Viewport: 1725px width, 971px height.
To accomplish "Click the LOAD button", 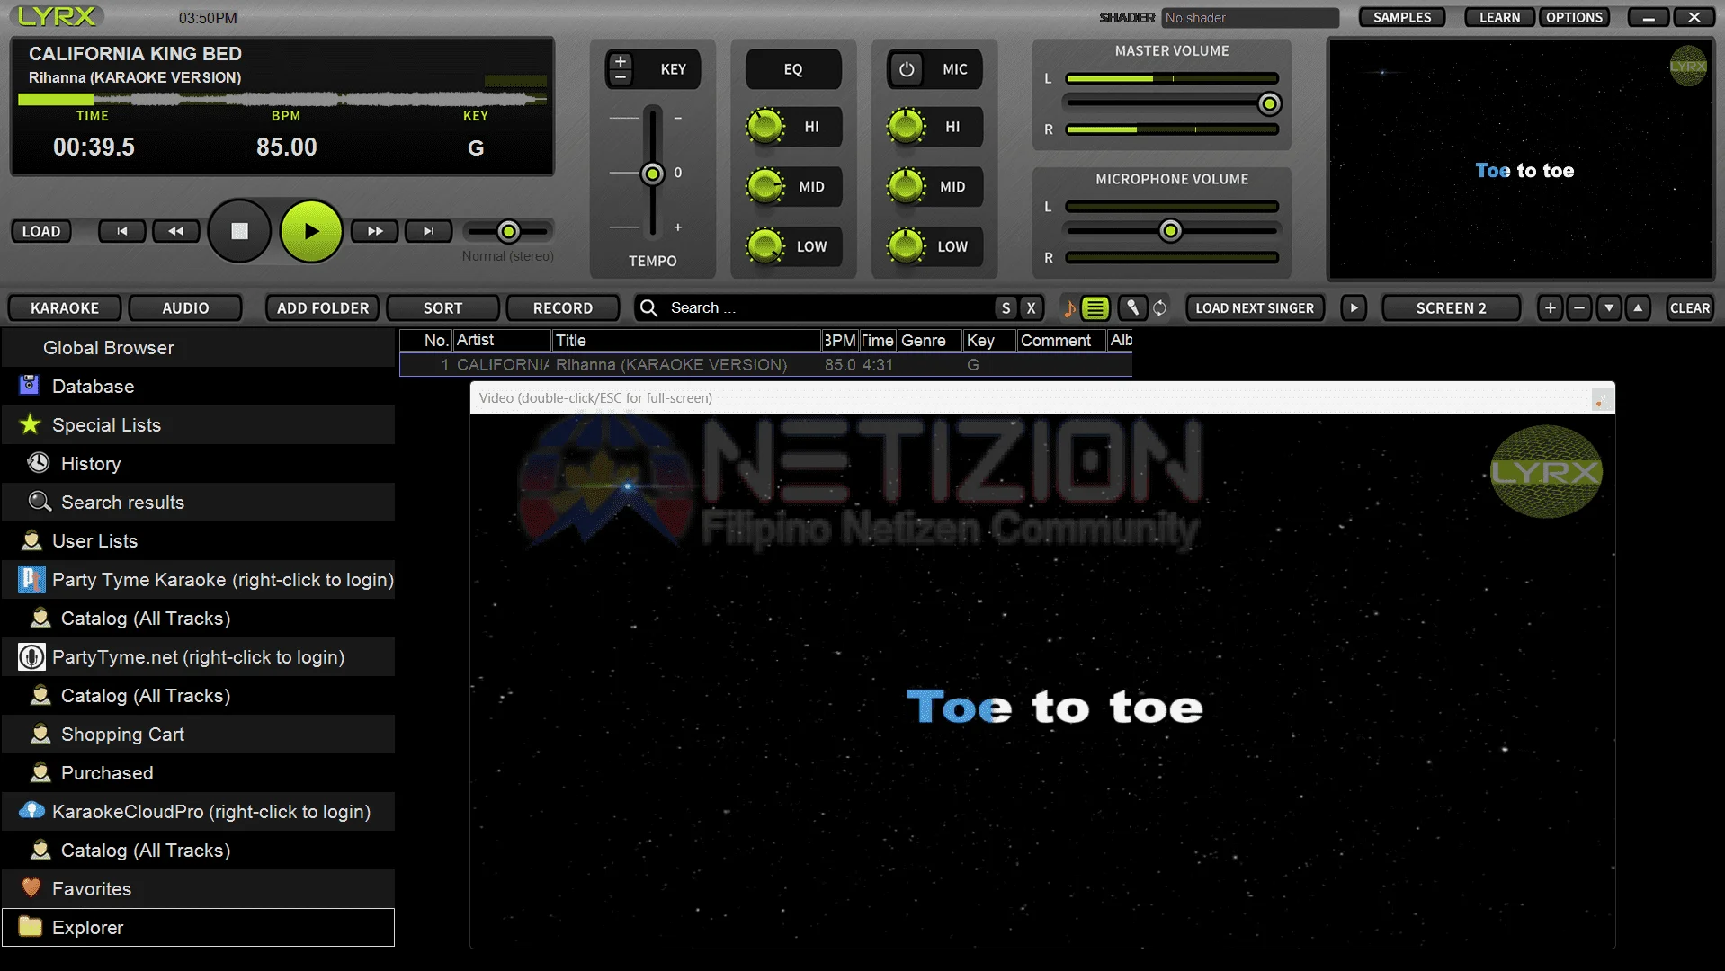I will coord(41,231).
